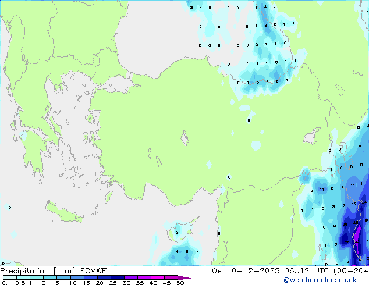The height and width of the screenshot is (285, 369).
Task: Click the 25–30 mm dark navy legend swatch
Action: click(x=118, y=277)
